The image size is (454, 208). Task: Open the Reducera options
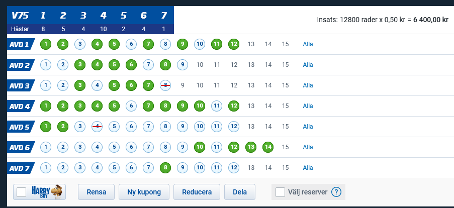click(197, 192)
